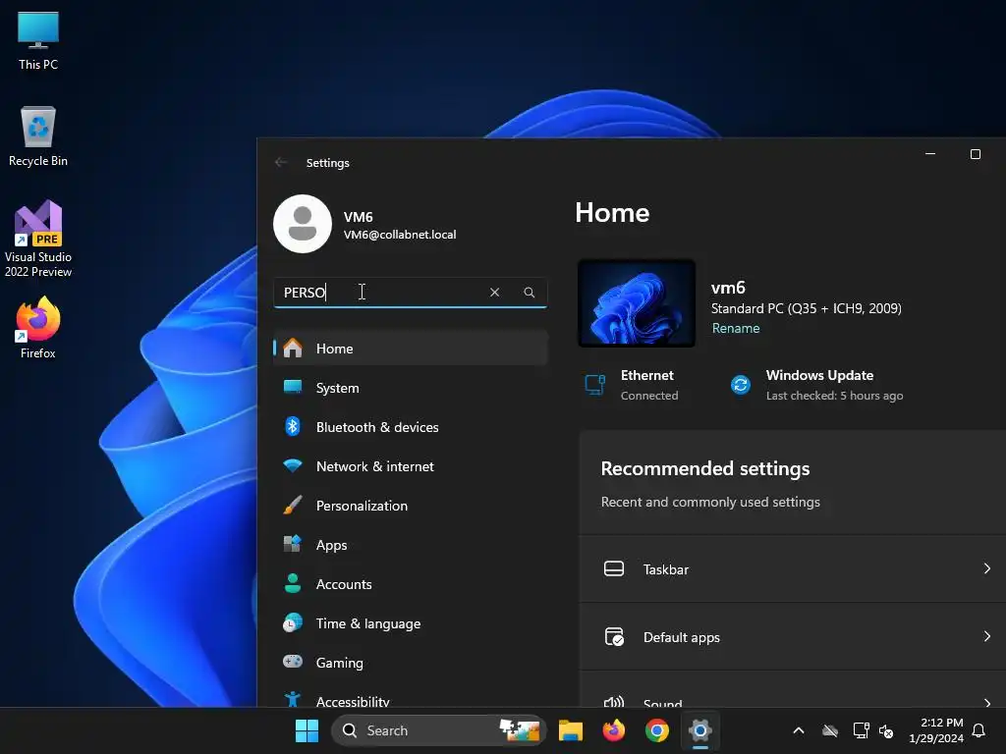Open Home in Settings sidebar
1006x754 pixels.
pyautogui.click(x=410, y=349)
